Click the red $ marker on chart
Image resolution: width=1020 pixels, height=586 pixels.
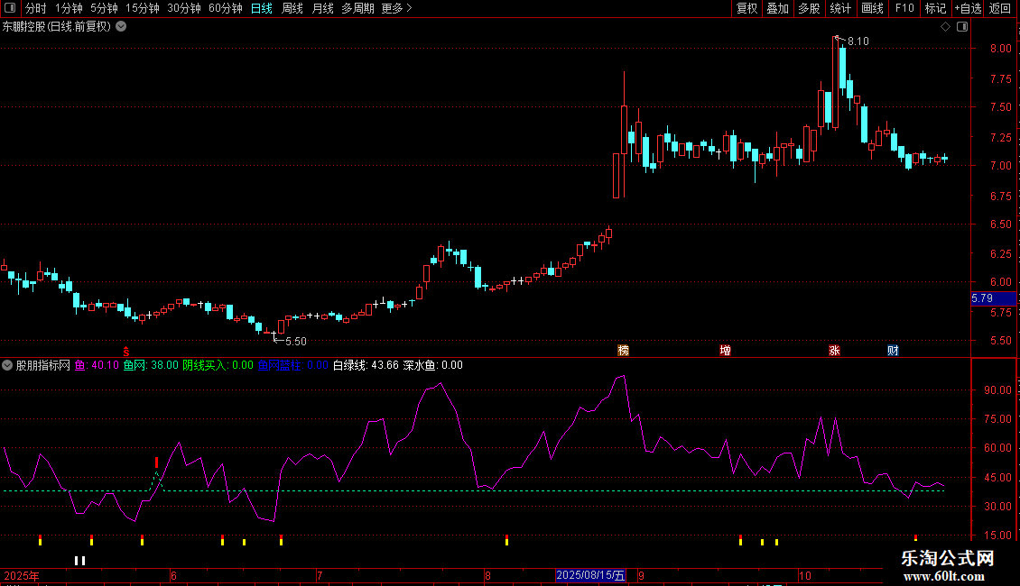pos(126,352)
